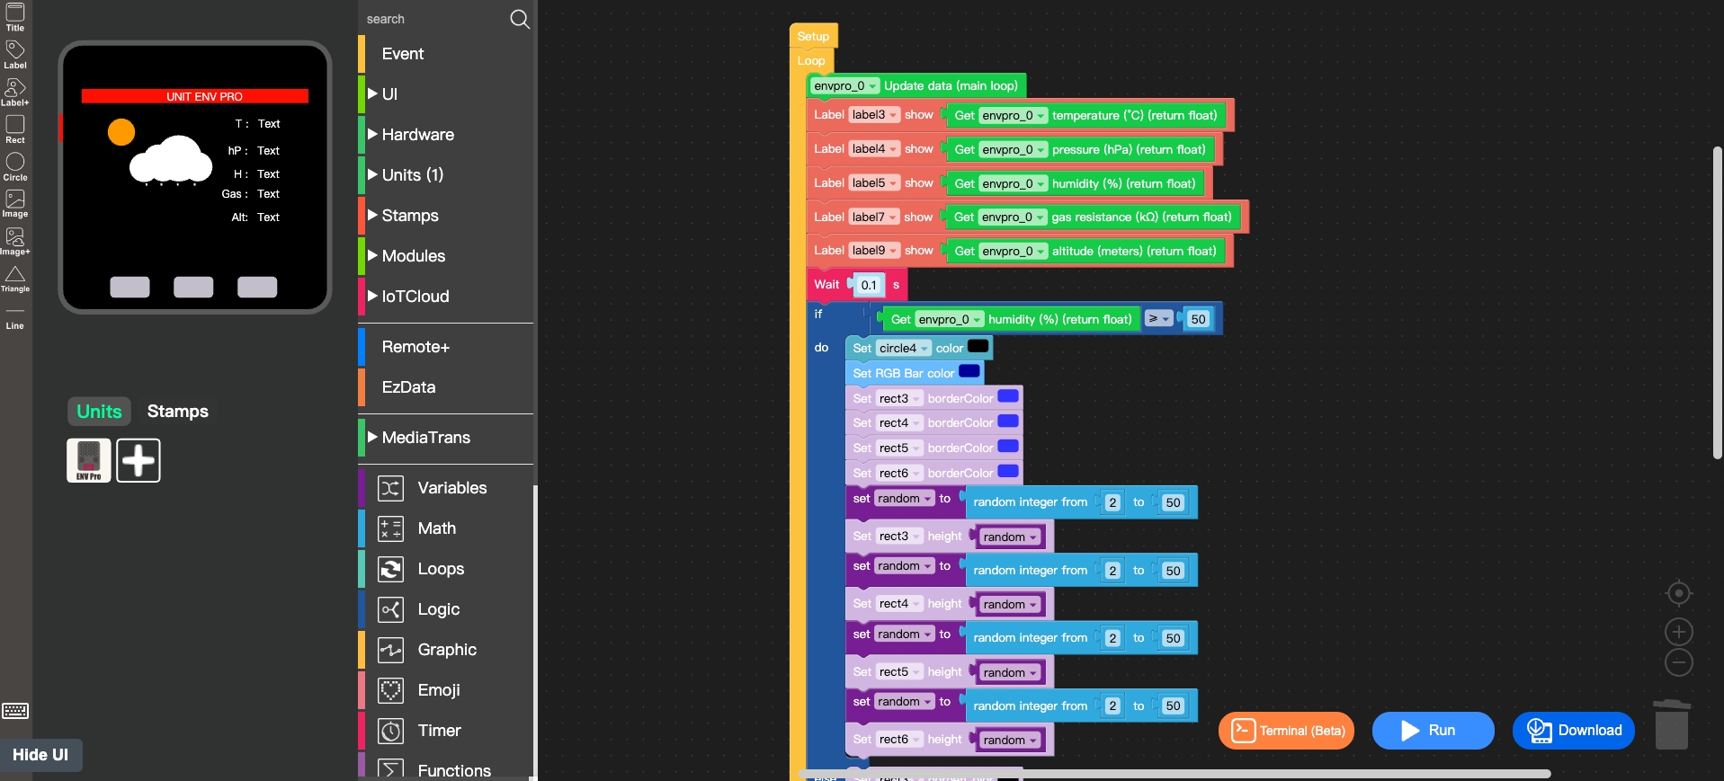The height and width of the screenshot is (781, 1724).
Task: Pick the Rect shape tool
Action: 15,128
